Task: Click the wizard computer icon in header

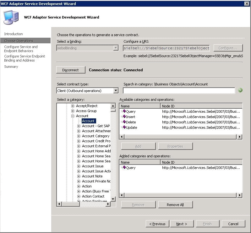Action: 11,17
